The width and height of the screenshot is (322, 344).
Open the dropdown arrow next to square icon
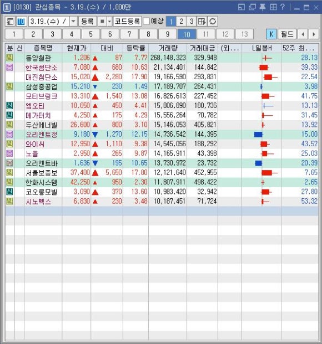109,22
